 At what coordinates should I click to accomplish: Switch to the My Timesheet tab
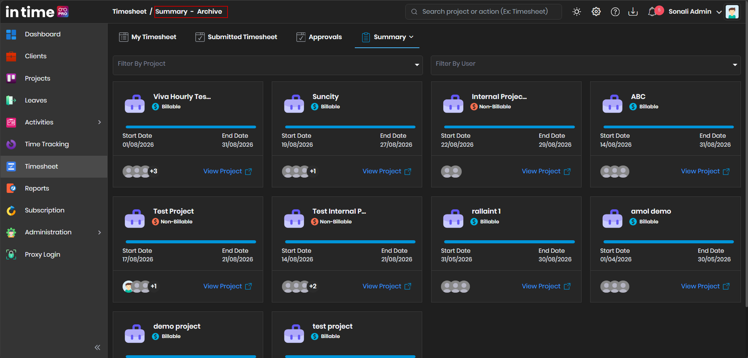click(148, 37)
